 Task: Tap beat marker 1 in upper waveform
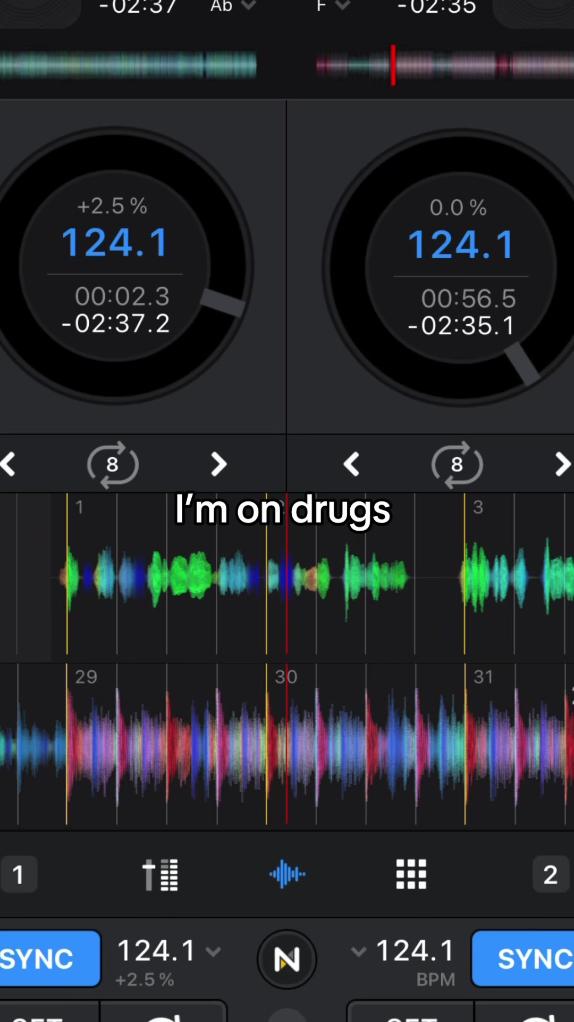tap(79, 507)
